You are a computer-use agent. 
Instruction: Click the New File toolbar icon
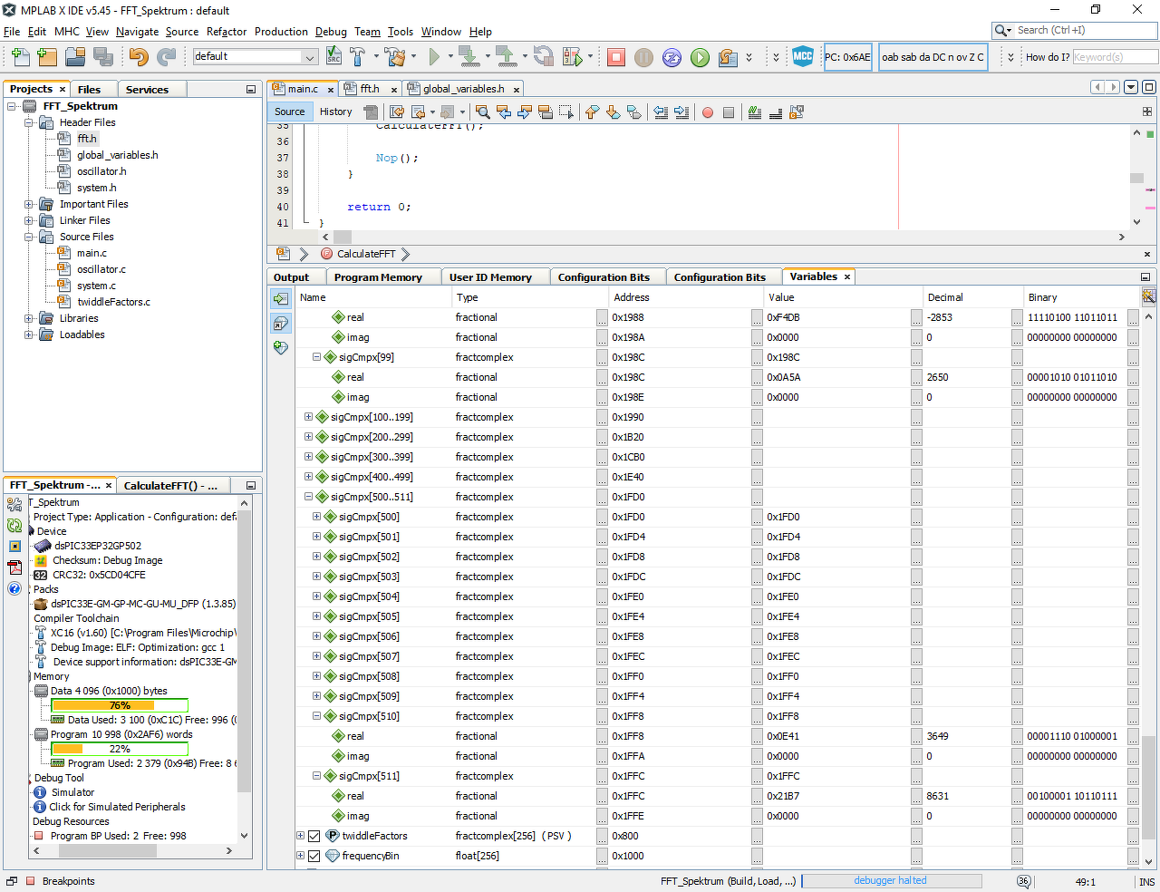point(20,57)
